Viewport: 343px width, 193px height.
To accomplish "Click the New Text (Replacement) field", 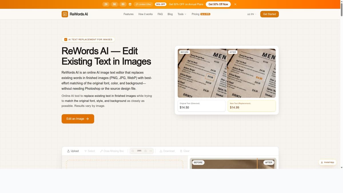I will [252, 106].
